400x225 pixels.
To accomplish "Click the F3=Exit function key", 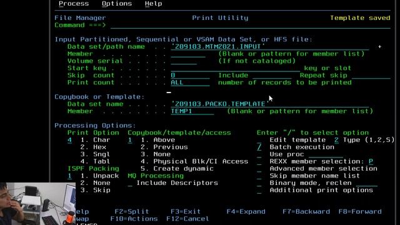I will (186, 211).
